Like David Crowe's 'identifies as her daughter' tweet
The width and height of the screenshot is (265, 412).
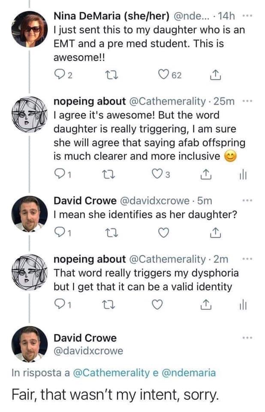coord(163,232)
